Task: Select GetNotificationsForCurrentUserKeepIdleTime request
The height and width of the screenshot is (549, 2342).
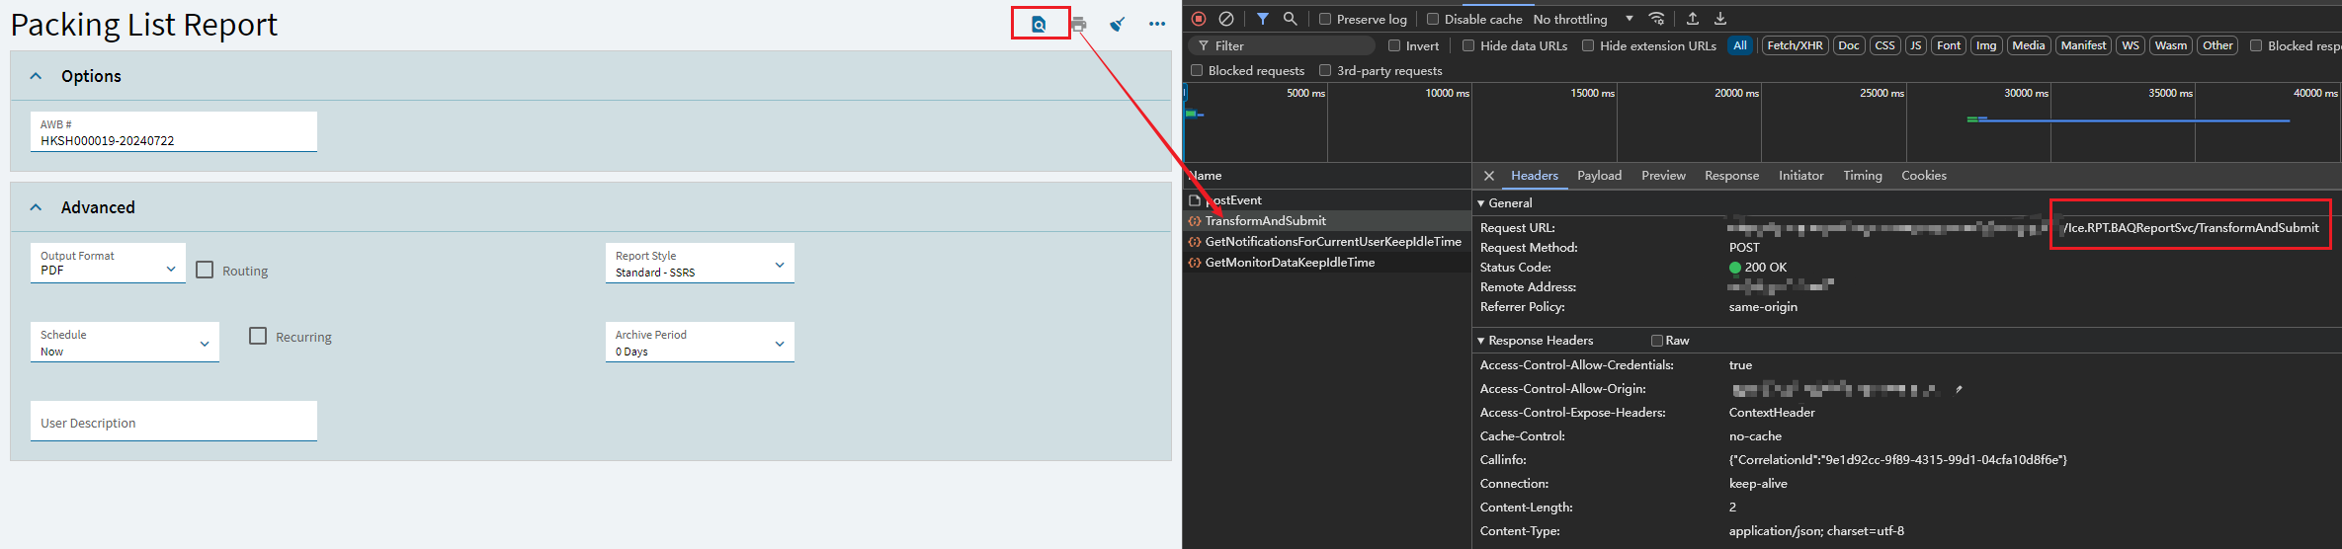Action: pyautogui.click(x=1327, y=242)
